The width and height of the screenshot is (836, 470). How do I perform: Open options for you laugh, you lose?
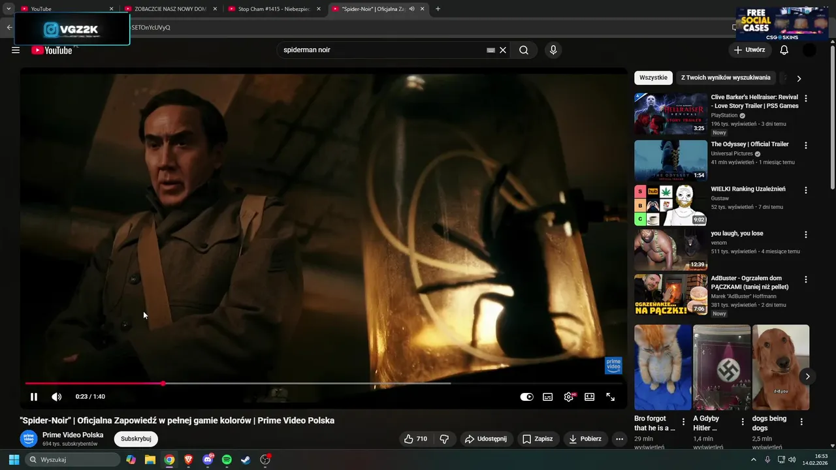tap(806, 235)
